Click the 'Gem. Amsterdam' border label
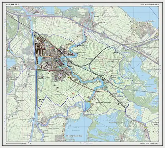 coord(5,61)
